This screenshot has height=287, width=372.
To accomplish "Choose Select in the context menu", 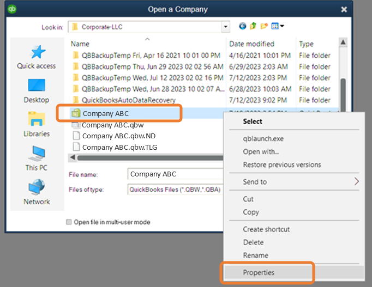I will [253, 121].
